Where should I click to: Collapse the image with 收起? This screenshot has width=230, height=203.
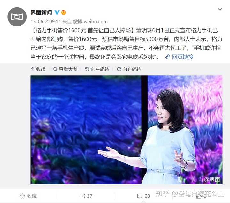click(x=38, y=69)
